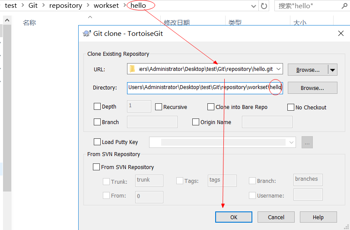Click the name column sort chevron in Explorer

pyautogui.click(x=90, y=17)
